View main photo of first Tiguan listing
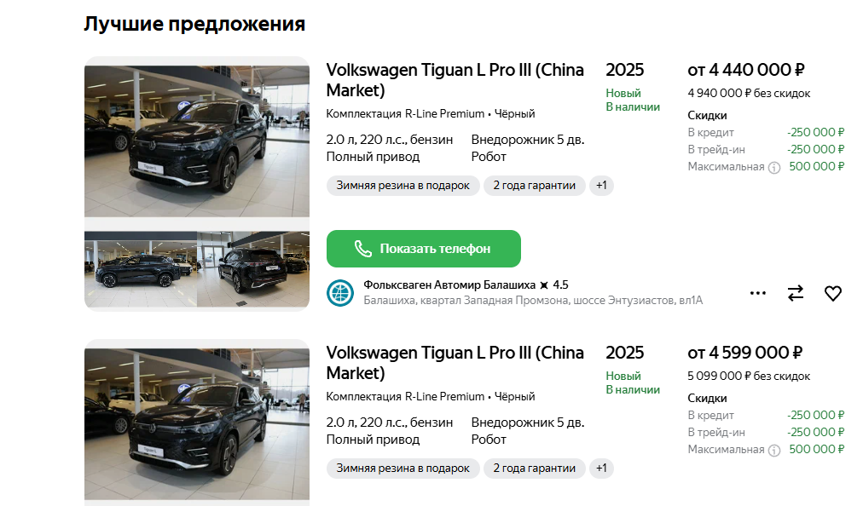Viewport: 863px width, 506px height. [x=197, y=141]
